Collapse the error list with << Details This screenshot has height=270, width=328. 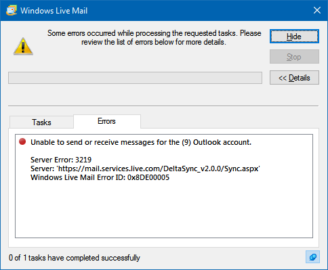pos(294,78)
